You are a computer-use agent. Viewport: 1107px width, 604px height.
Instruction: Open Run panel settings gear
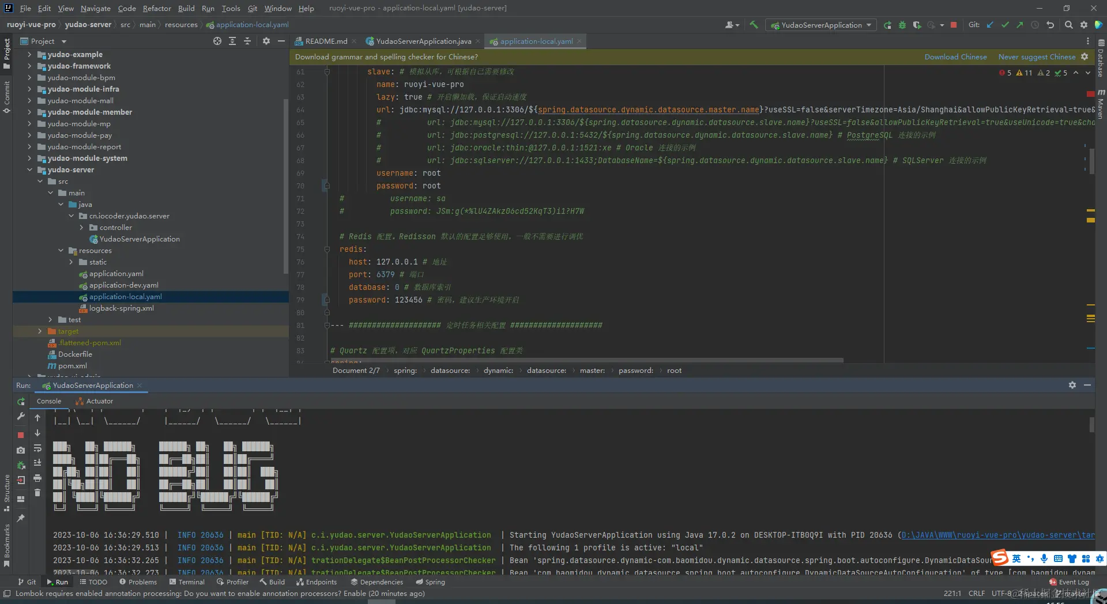tap(1072, 385)
